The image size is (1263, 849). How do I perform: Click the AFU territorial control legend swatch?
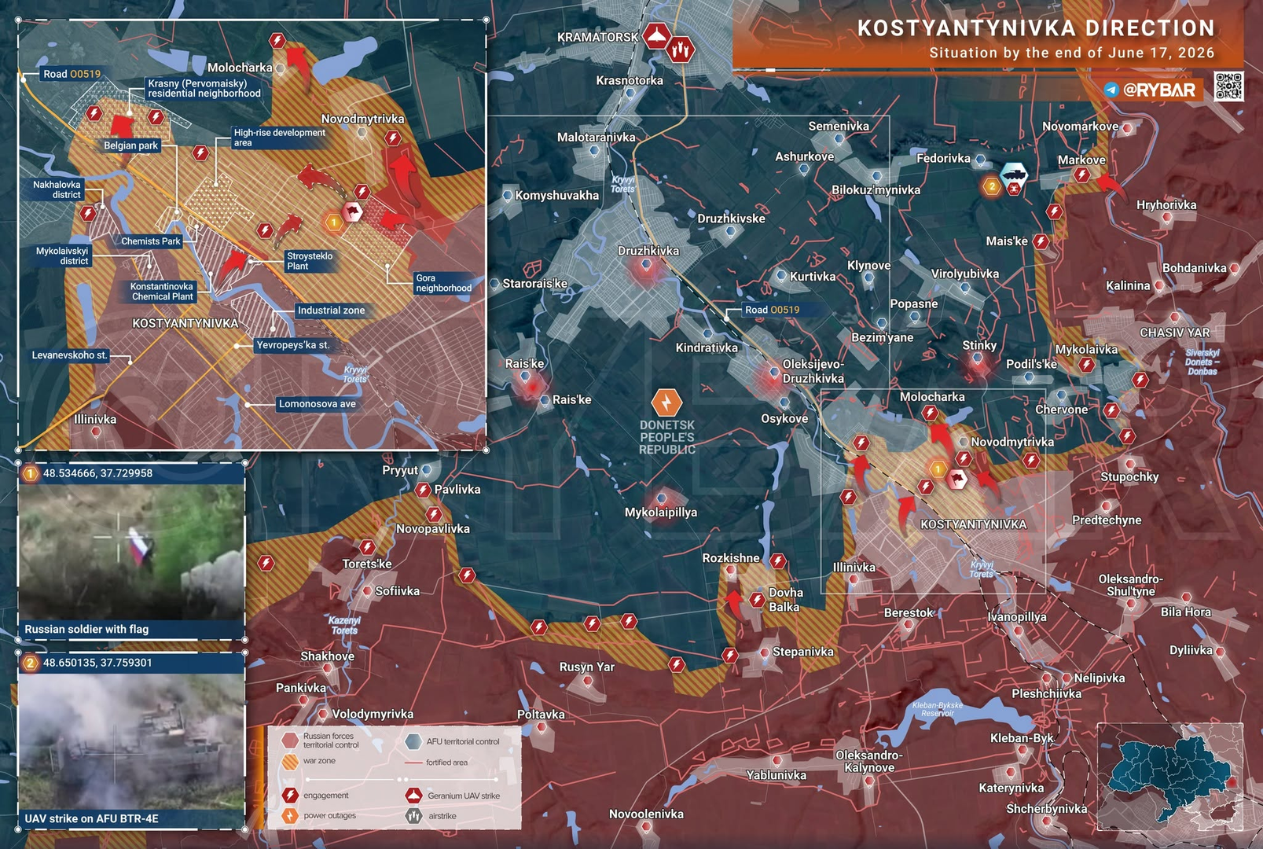(x=413, y=741)
